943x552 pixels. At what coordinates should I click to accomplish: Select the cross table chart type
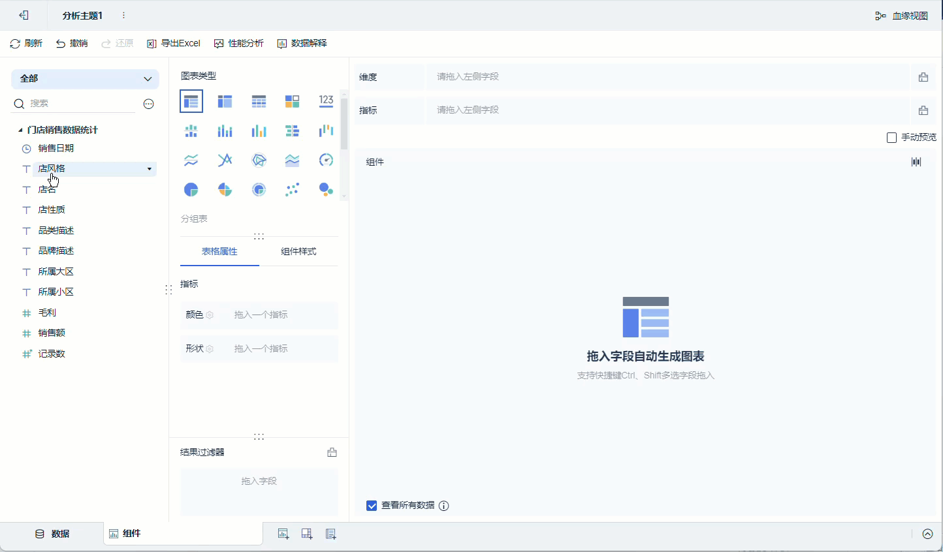(x=225, y=101)
